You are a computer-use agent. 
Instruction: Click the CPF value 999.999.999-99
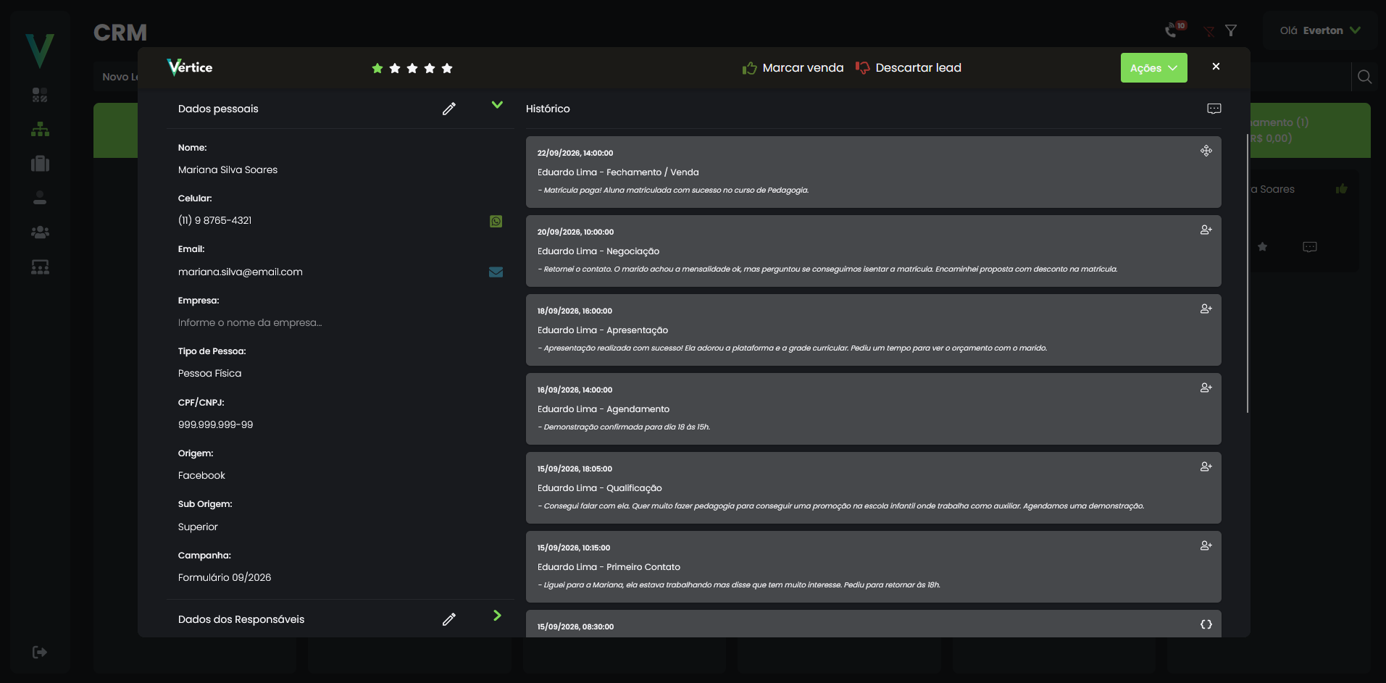(216, 425)
